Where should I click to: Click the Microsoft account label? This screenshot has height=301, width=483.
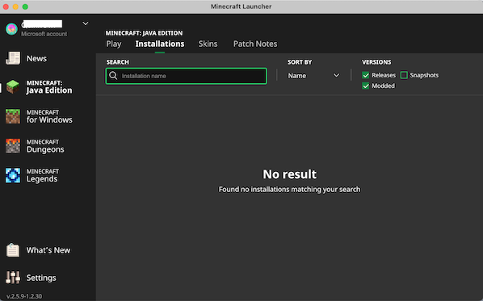click(x=44, y=34)
